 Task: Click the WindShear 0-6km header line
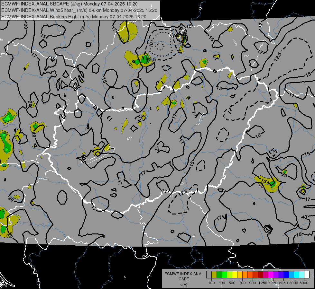tap(79, 10)
